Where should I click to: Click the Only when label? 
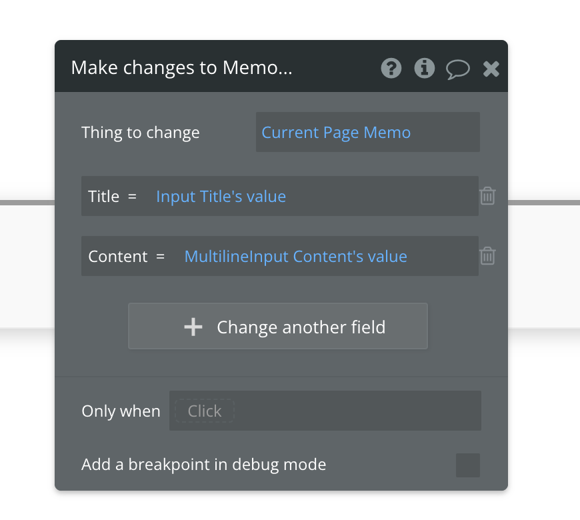pyautogui.click(x=121, y=411)
